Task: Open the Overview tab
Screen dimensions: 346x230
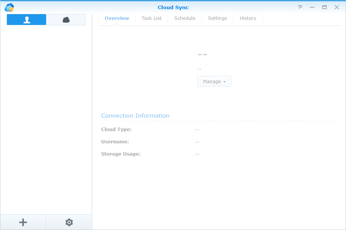Action: coord(117,18)
